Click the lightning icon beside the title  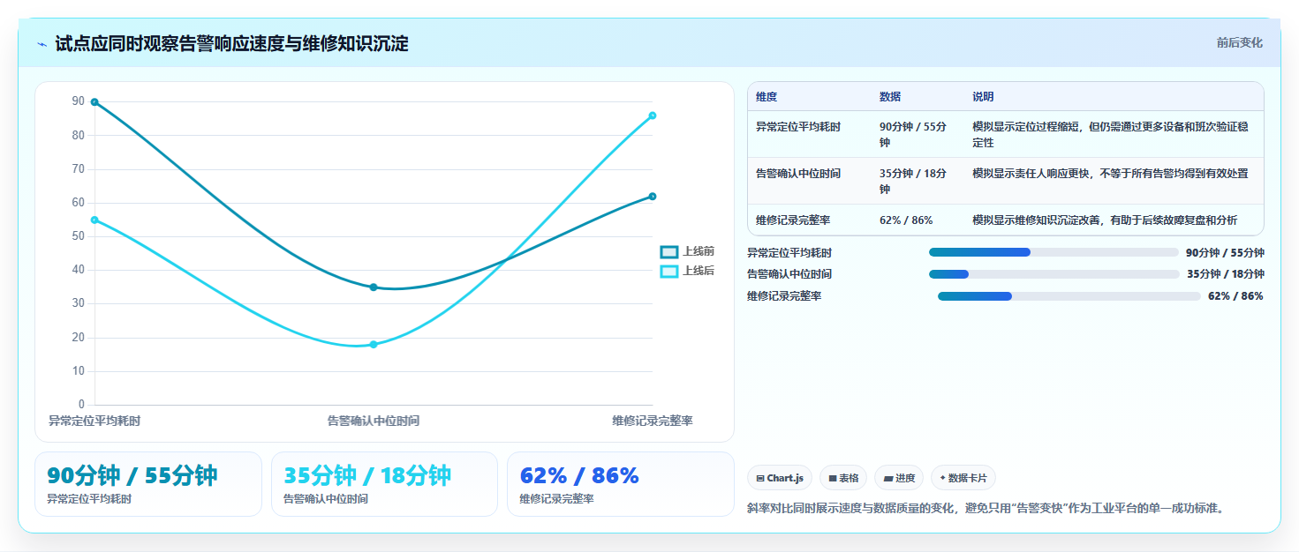point(42,44)
